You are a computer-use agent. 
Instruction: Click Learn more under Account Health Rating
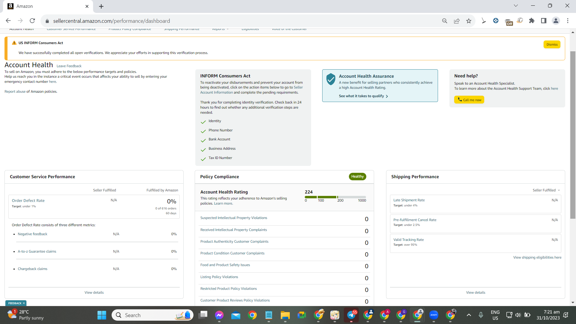click(223, 203)
